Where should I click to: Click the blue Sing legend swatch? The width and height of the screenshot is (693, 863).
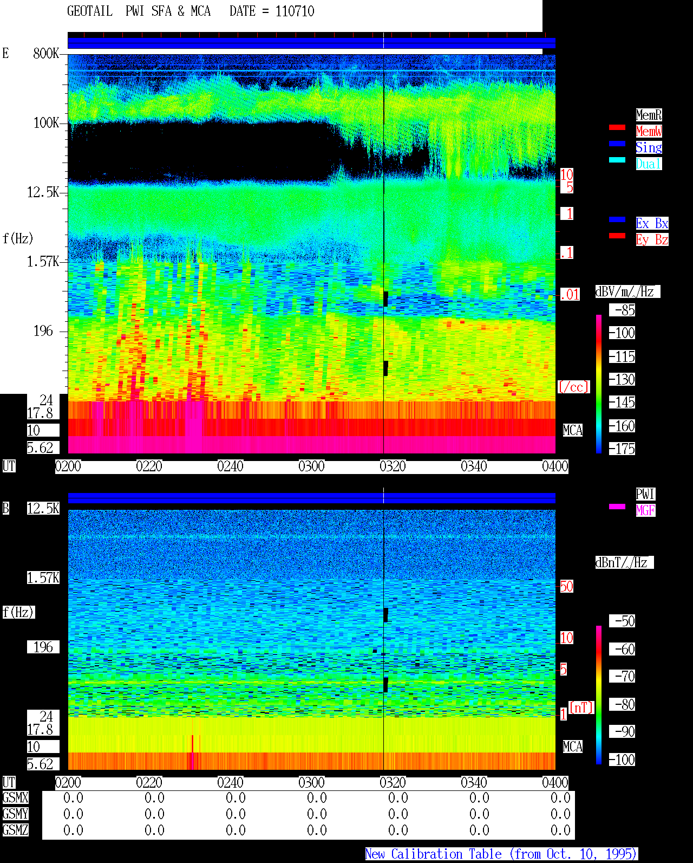tap(617, 144)
